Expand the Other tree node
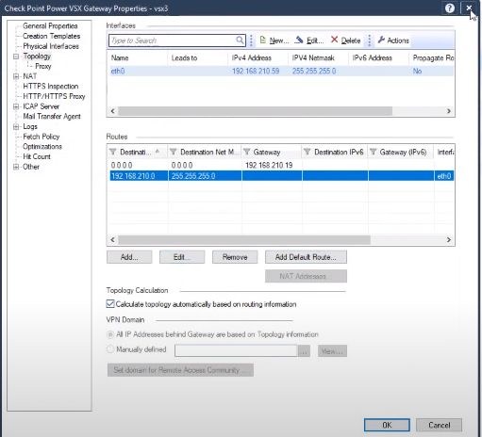482x437 pixels. click(x=16, y=167)
